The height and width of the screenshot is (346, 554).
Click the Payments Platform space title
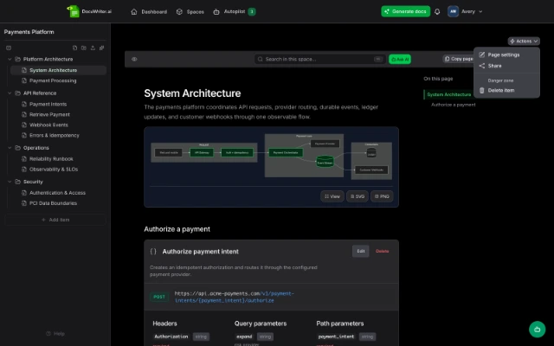tap(29, 32)
